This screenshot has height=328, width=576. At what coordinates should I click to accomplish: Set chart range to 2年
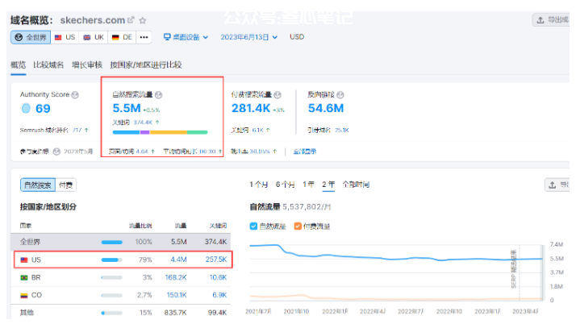[x=328, y=185]
